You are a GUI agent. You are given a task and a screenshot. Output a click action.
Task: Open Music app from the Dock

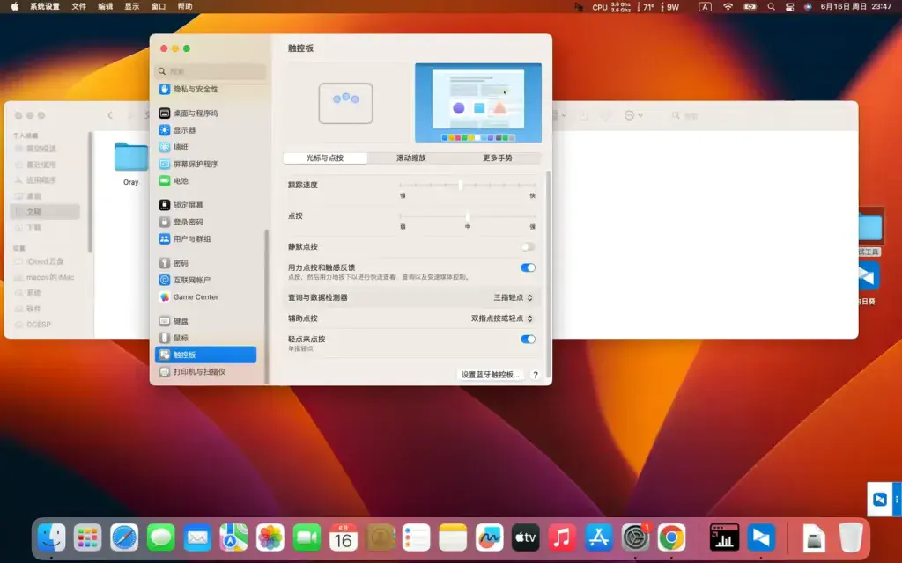562,538
